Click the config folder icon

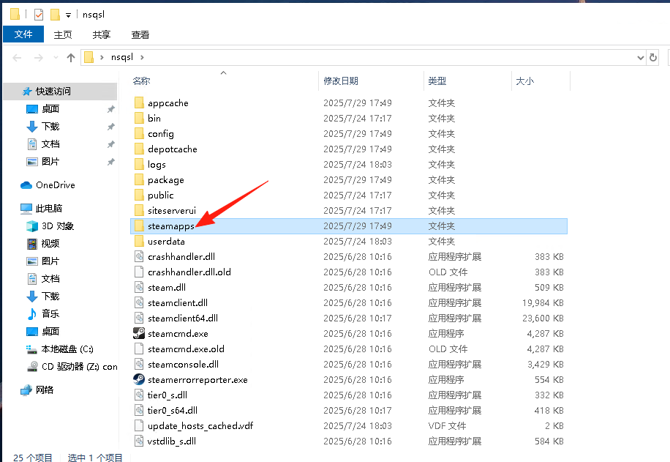[x=139, y=133]
